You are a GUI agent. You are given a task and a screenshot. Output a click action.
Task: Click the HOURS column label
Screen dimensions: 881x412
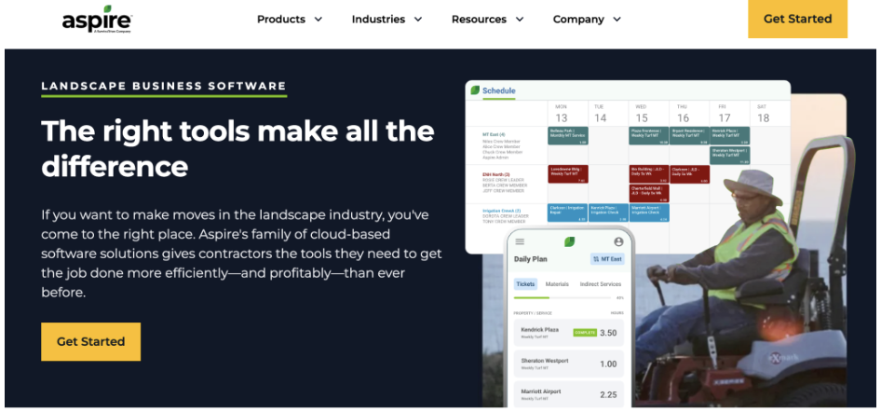pyautogui.click(x=617, y=313)
